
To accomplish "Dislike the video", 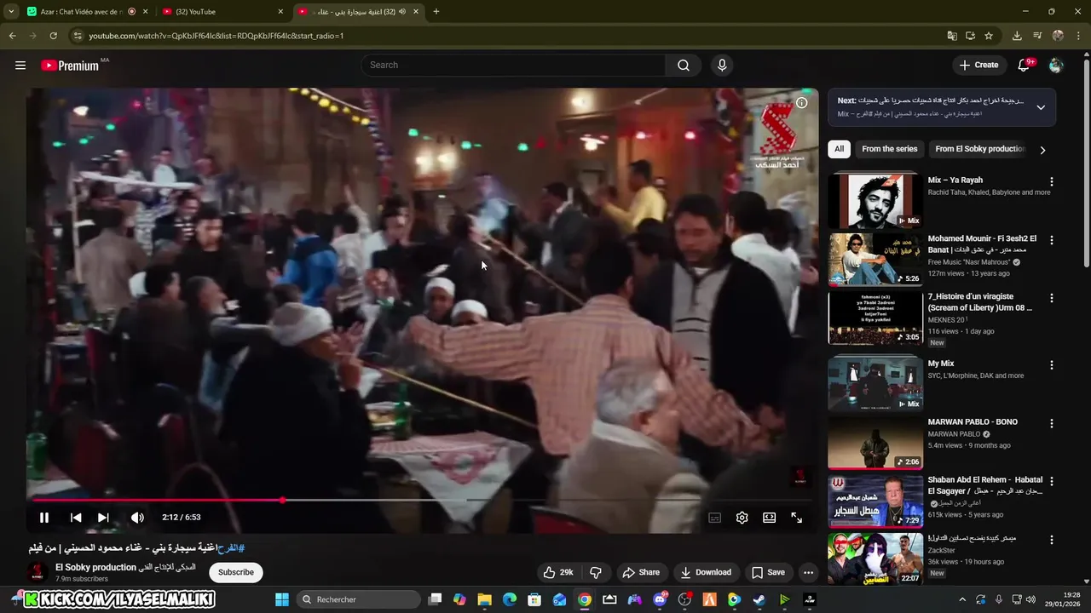I will (597, 572).
